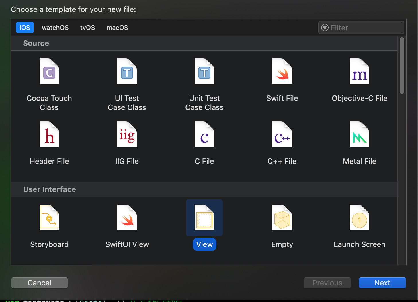Click the "C++ File" label
This screenshot has width=418, height=302.
(282, 161)
